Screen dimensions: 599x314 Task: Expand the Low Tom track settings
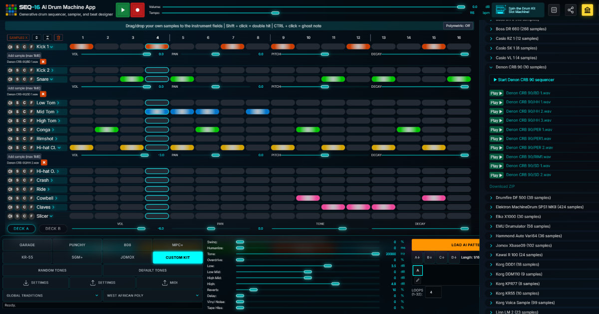(x=58, y=103)
